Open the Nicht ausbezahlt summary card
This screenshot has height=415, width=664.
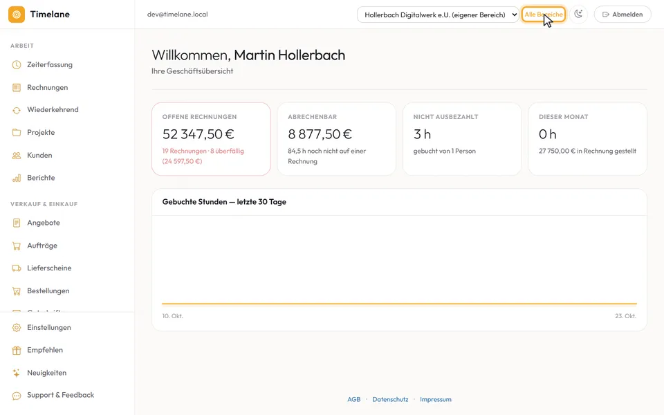click(462, 139)
